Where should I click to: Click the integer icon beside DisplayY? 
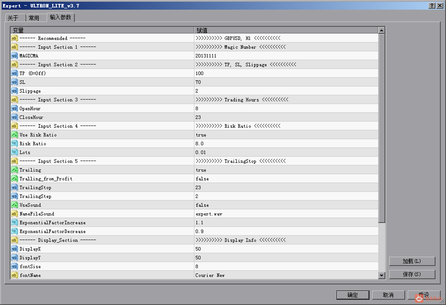(14, 258)
